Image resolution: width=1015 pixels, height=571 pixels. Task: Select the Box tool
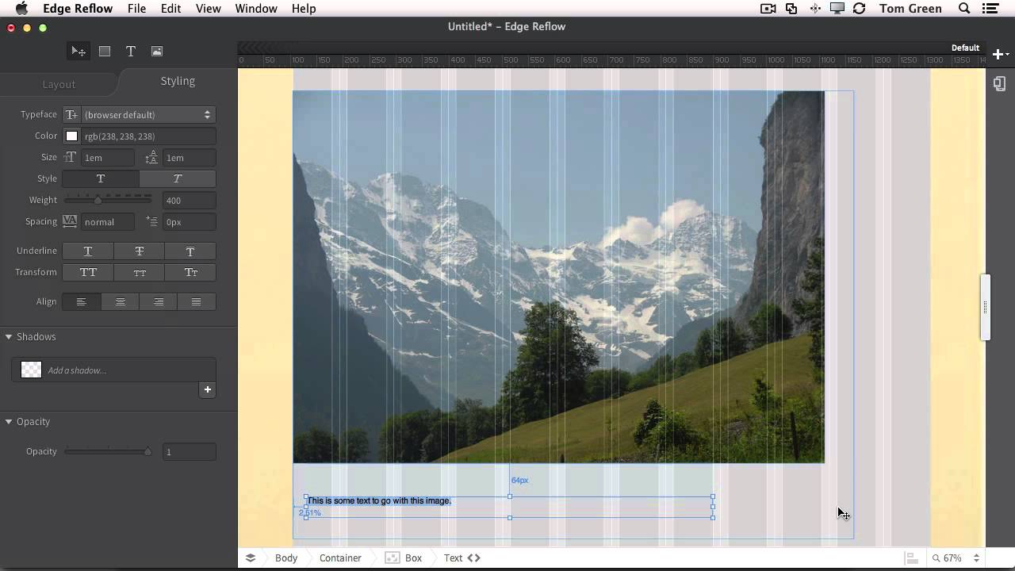click(105, 51)
